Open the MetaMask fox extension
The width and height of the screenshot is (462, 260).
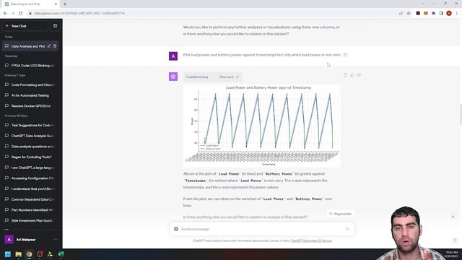click(x=426, y=13)
